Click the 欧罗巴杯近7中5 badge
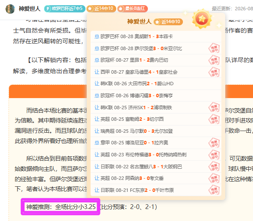253x221 pixels. click(65, 9)
